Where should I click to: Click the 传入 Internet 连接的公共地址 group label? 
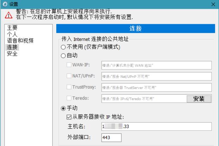tap(95, 39)
